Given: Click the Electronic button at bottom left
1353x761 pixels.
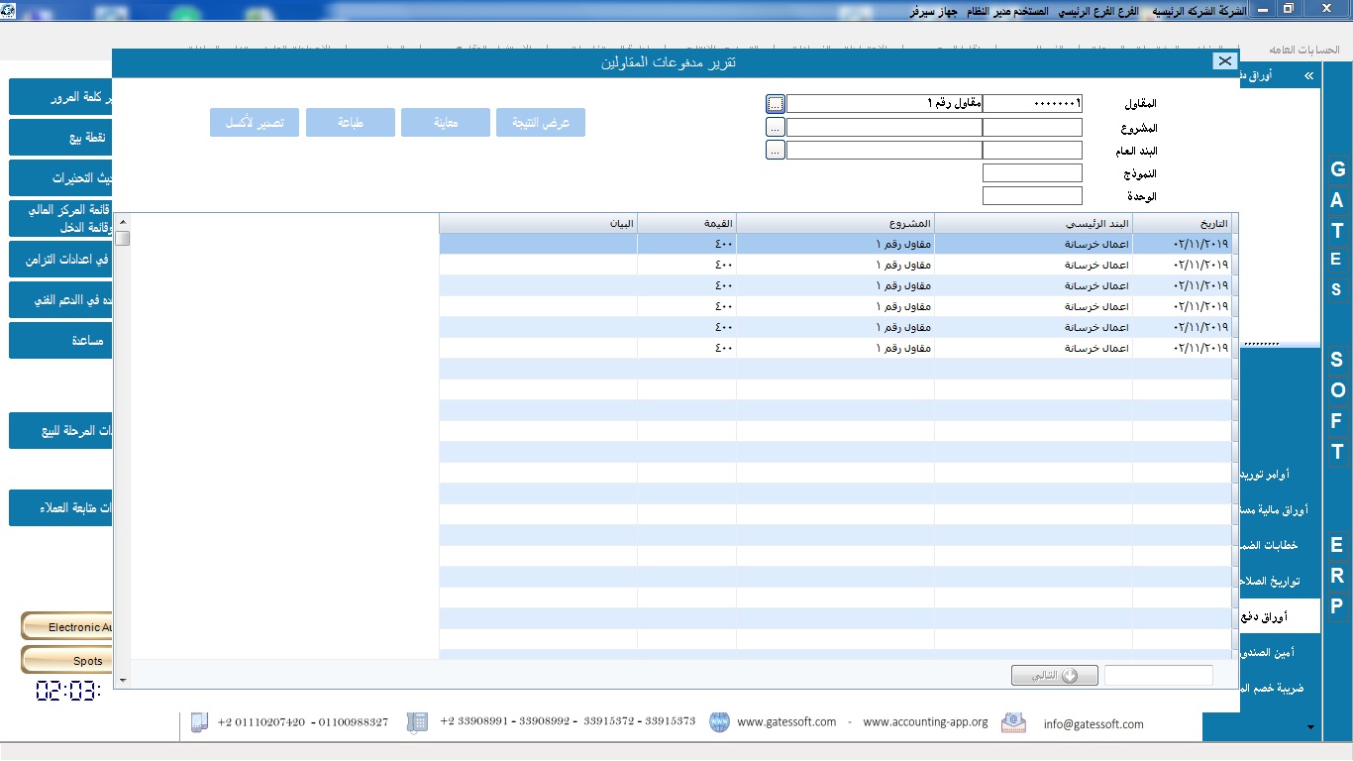Looking at the screenshot, I should (66, 627).
